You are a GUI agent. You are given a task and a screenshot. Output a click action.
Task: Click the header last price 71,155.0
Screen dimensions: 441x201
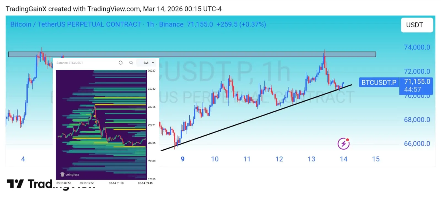pos(200,24)
